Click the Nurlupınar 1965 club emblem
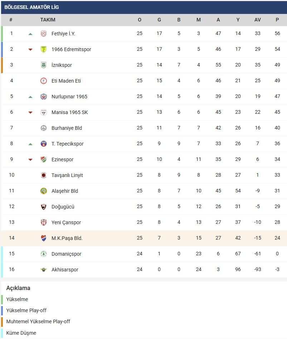 tap(43, 97)
